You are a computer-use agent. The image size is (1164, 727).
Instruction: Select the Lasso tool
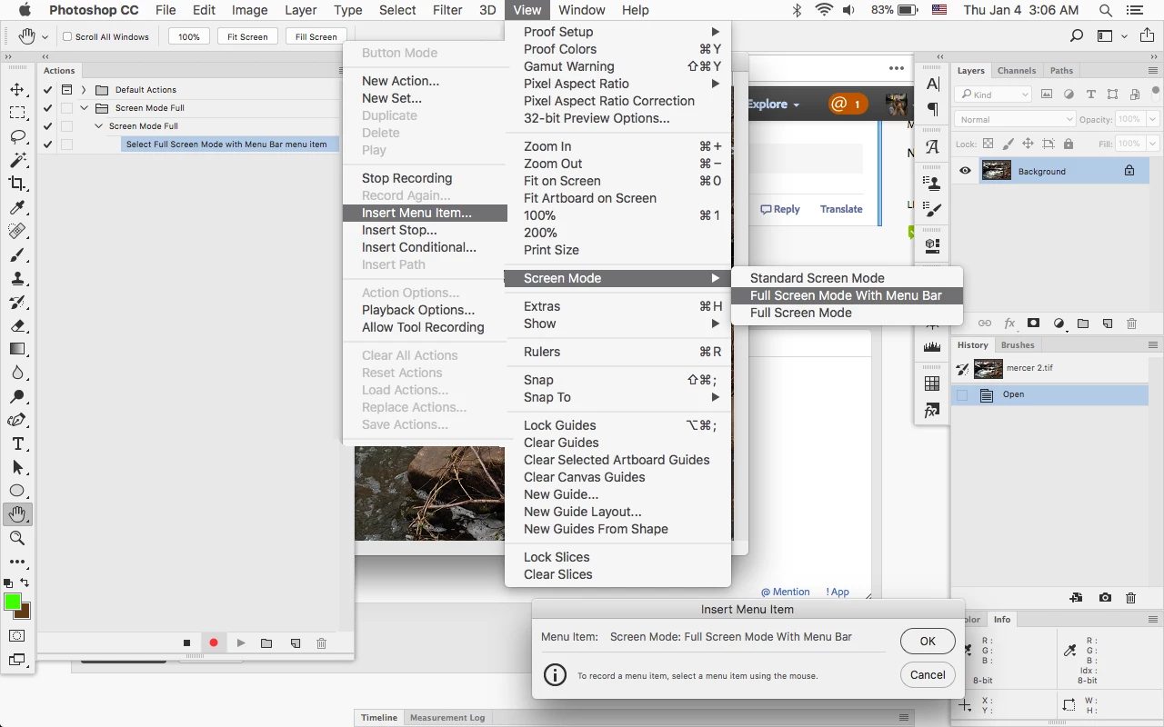(17, 136)
